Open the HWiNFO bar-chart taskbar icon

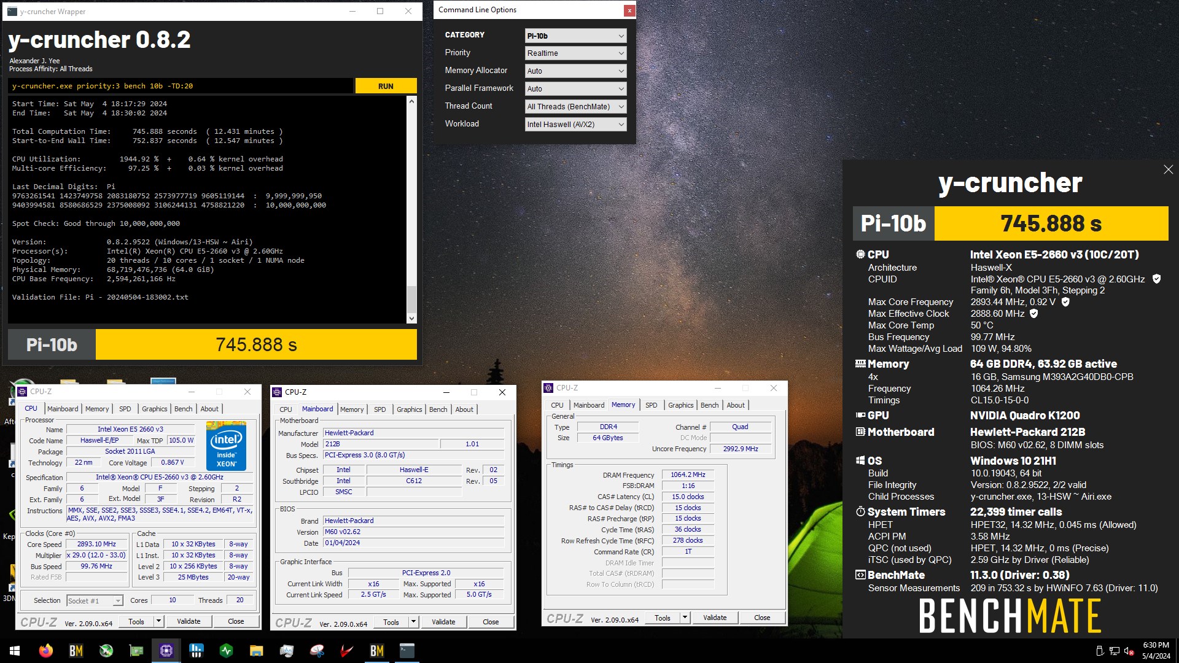[196, 651]
